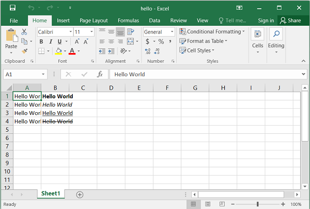This screenshot has width=310, height=209.
Task: Select cell B3 with underlined Hello World
Action: click(x=55, y=113)
